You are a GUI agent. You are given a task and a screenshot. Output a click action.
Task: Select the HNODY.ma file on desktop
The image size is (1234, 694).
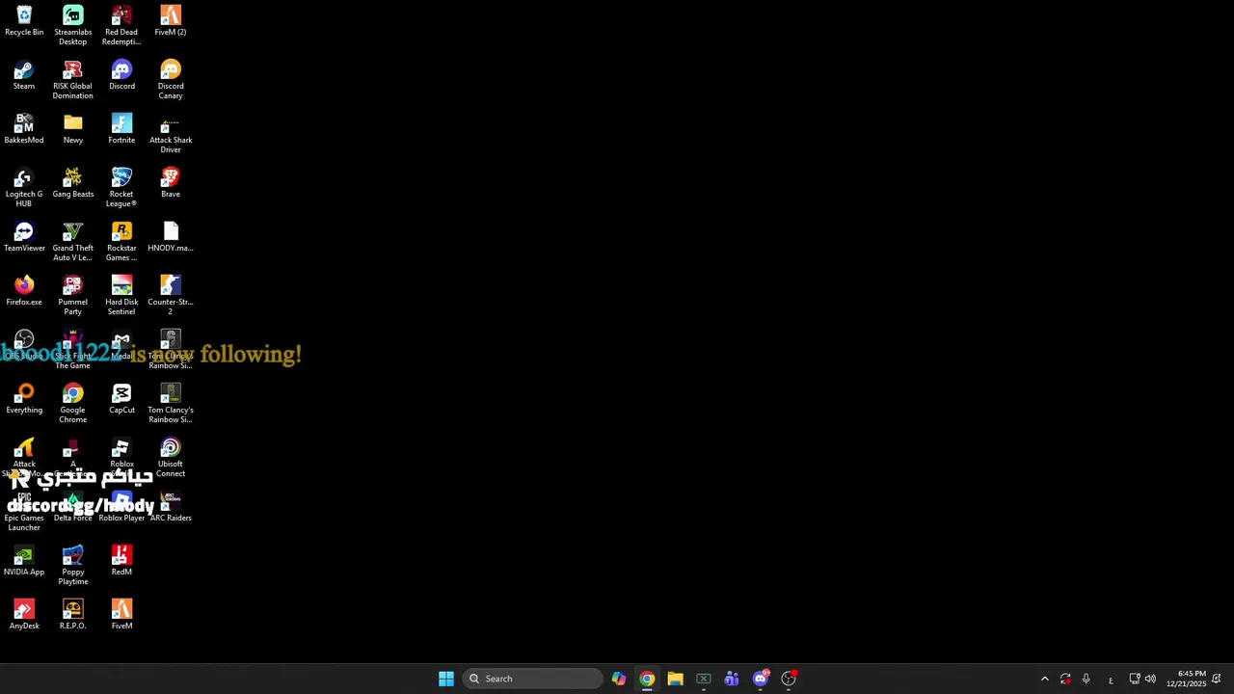[x=171, y=237]
